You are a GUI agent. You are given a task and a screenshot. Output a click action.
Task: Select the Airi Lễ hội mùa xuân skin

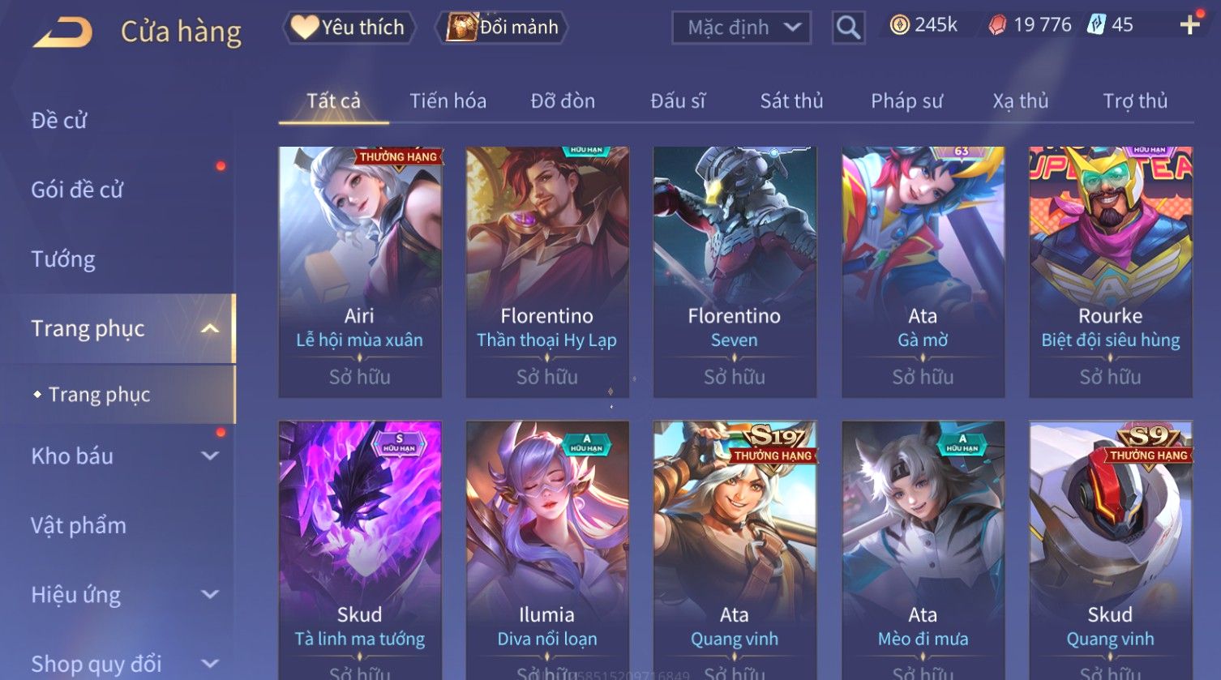point(360,272)
